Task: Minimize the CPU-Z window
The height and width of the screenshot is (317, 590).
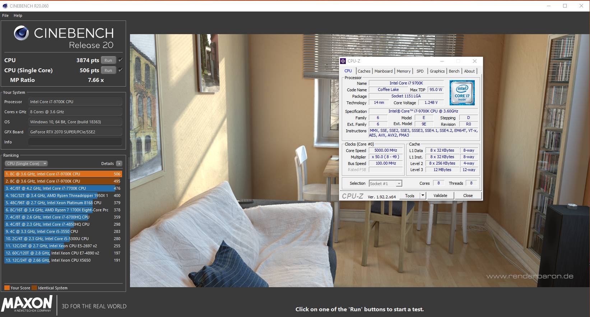Action: 442,61
